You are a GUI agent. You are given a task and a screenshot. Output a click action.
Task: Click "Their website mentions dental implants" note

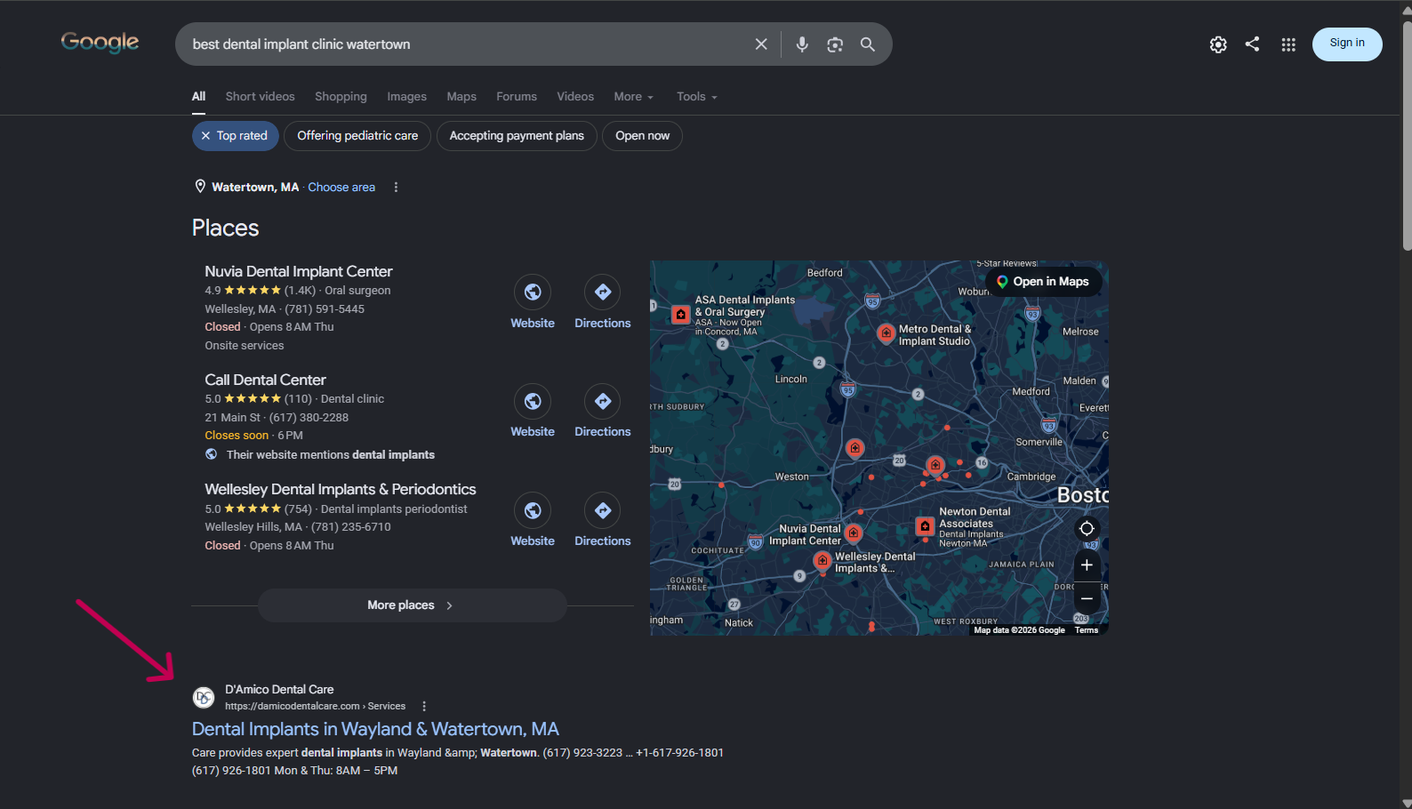coord(331,455)
